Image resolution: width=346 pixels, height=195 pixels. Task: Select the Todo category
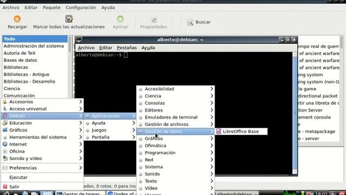click(35, 39)
